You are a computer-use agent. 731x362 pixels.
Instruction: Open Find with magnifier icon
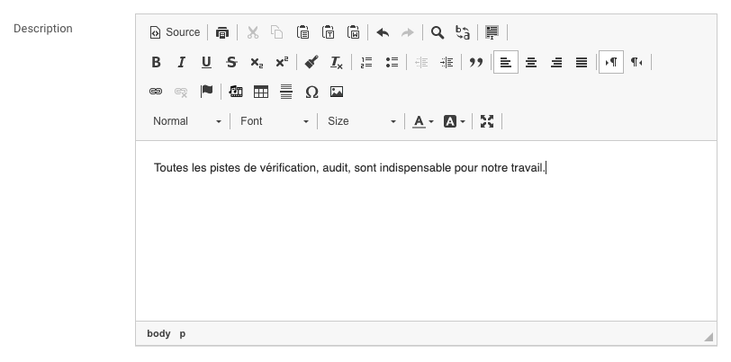click(438, 32)
